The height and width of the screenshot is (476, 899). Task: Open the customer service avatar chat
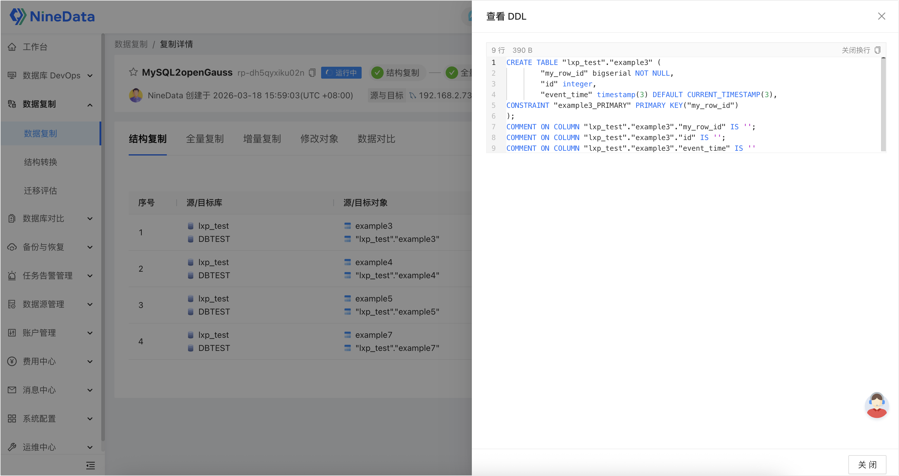[876, 405]
